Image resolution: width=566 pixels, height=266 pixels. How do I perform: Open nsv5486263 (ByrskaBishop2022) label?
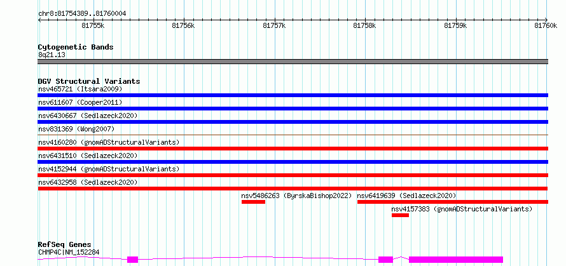click(296, 196)
